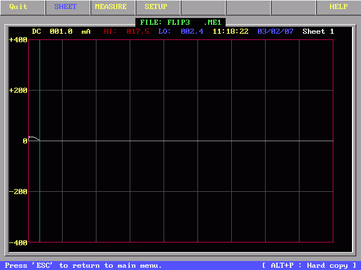
Task: Click the 11:18:22 time display
Action: [x=230, y=31]
